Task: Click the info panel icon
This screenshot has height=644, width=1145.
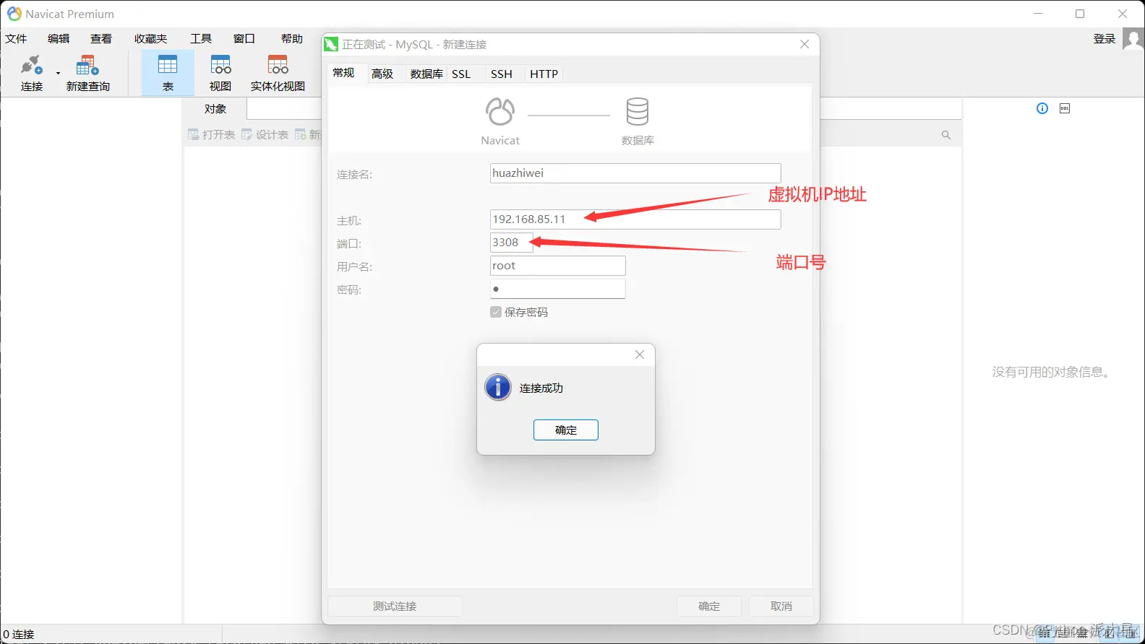Action: click(1042, 108)
